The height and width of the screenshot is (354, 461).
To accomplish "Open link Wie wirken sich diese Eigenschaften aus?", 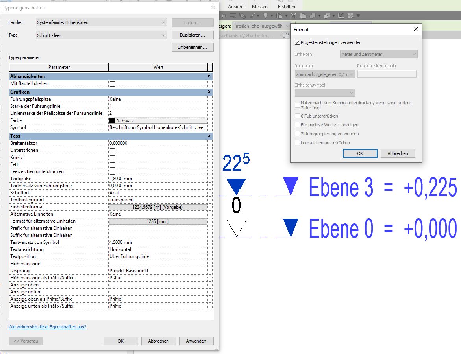I will (x=47, y=327).
